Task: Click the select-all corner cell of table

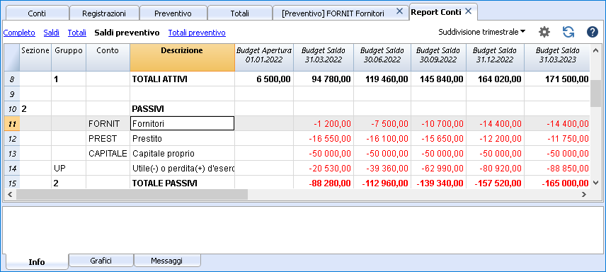Action: 11,57
